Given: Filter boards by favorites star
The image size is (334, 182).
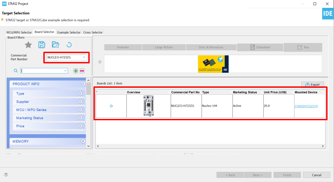Looking at the screenshot, I should point(28,45).
